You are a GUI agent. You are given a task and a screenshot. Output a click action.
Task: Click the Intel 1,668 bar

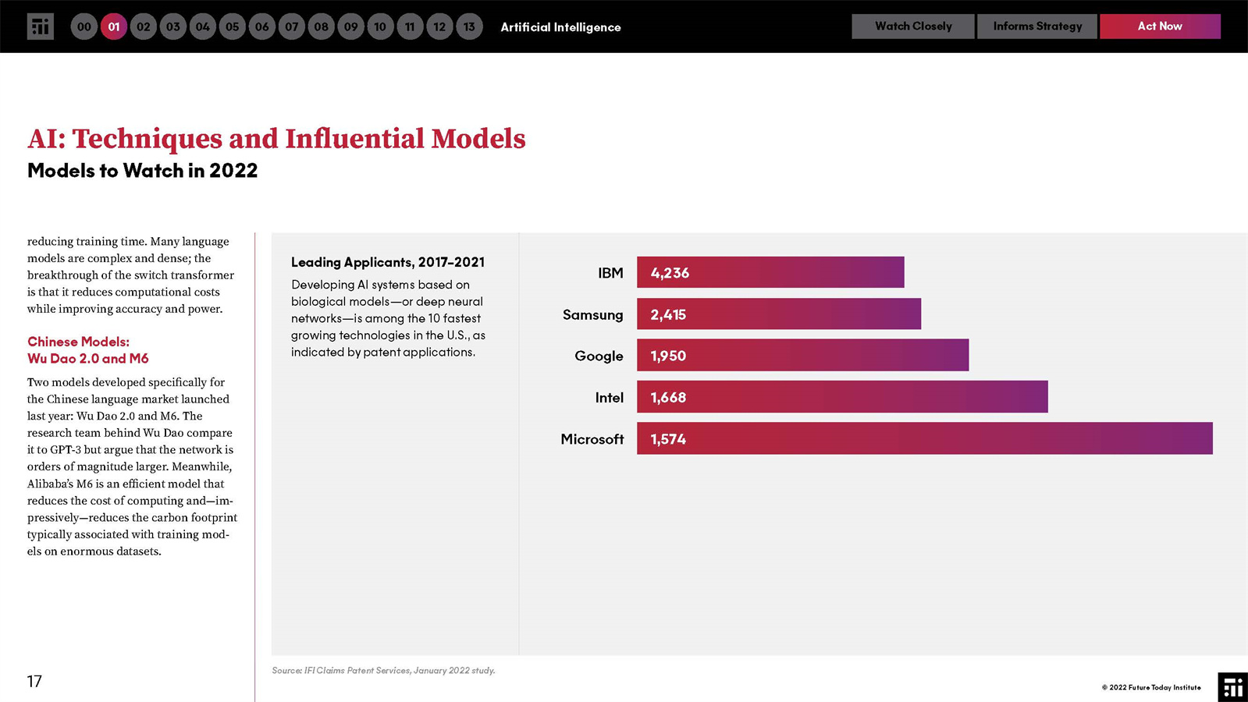(x=841, y=397)
